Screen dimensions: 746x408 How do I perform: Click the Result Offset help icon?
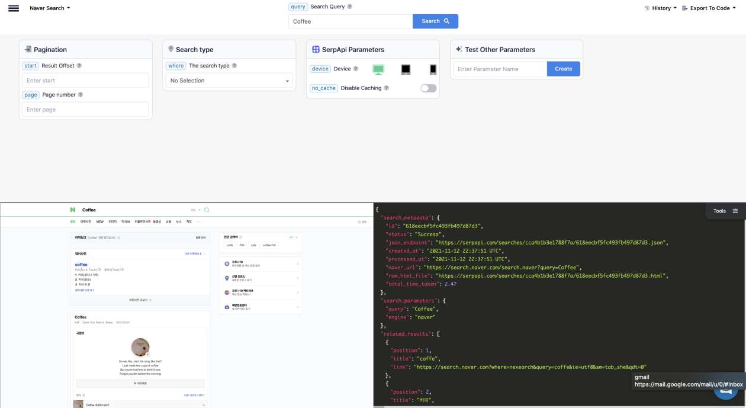click(x=79, y=66)
